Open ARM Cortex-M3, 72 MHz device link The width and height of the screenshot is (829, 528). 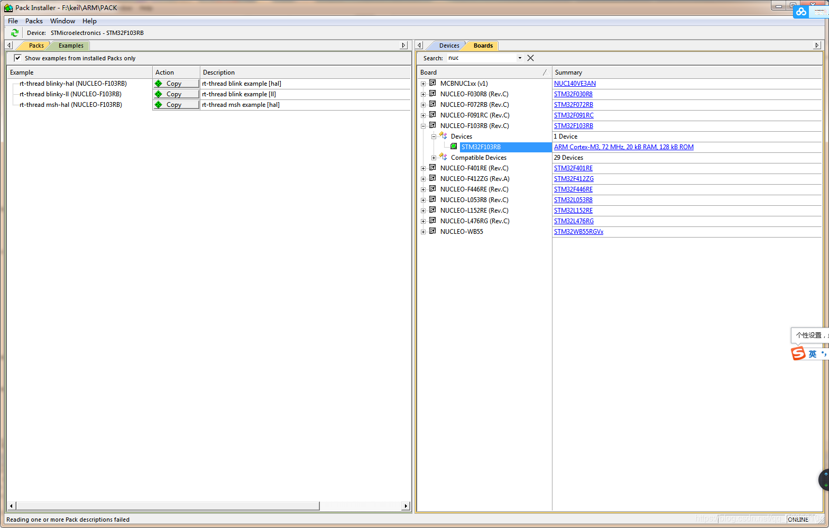coord(624,147)
